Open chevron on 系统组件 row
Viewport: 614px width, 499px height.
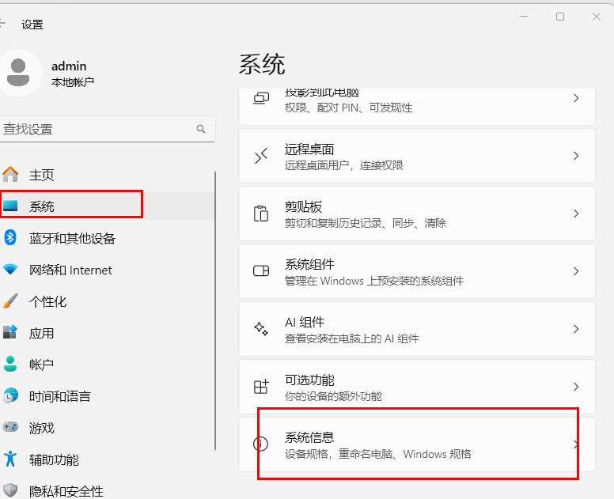576,270
